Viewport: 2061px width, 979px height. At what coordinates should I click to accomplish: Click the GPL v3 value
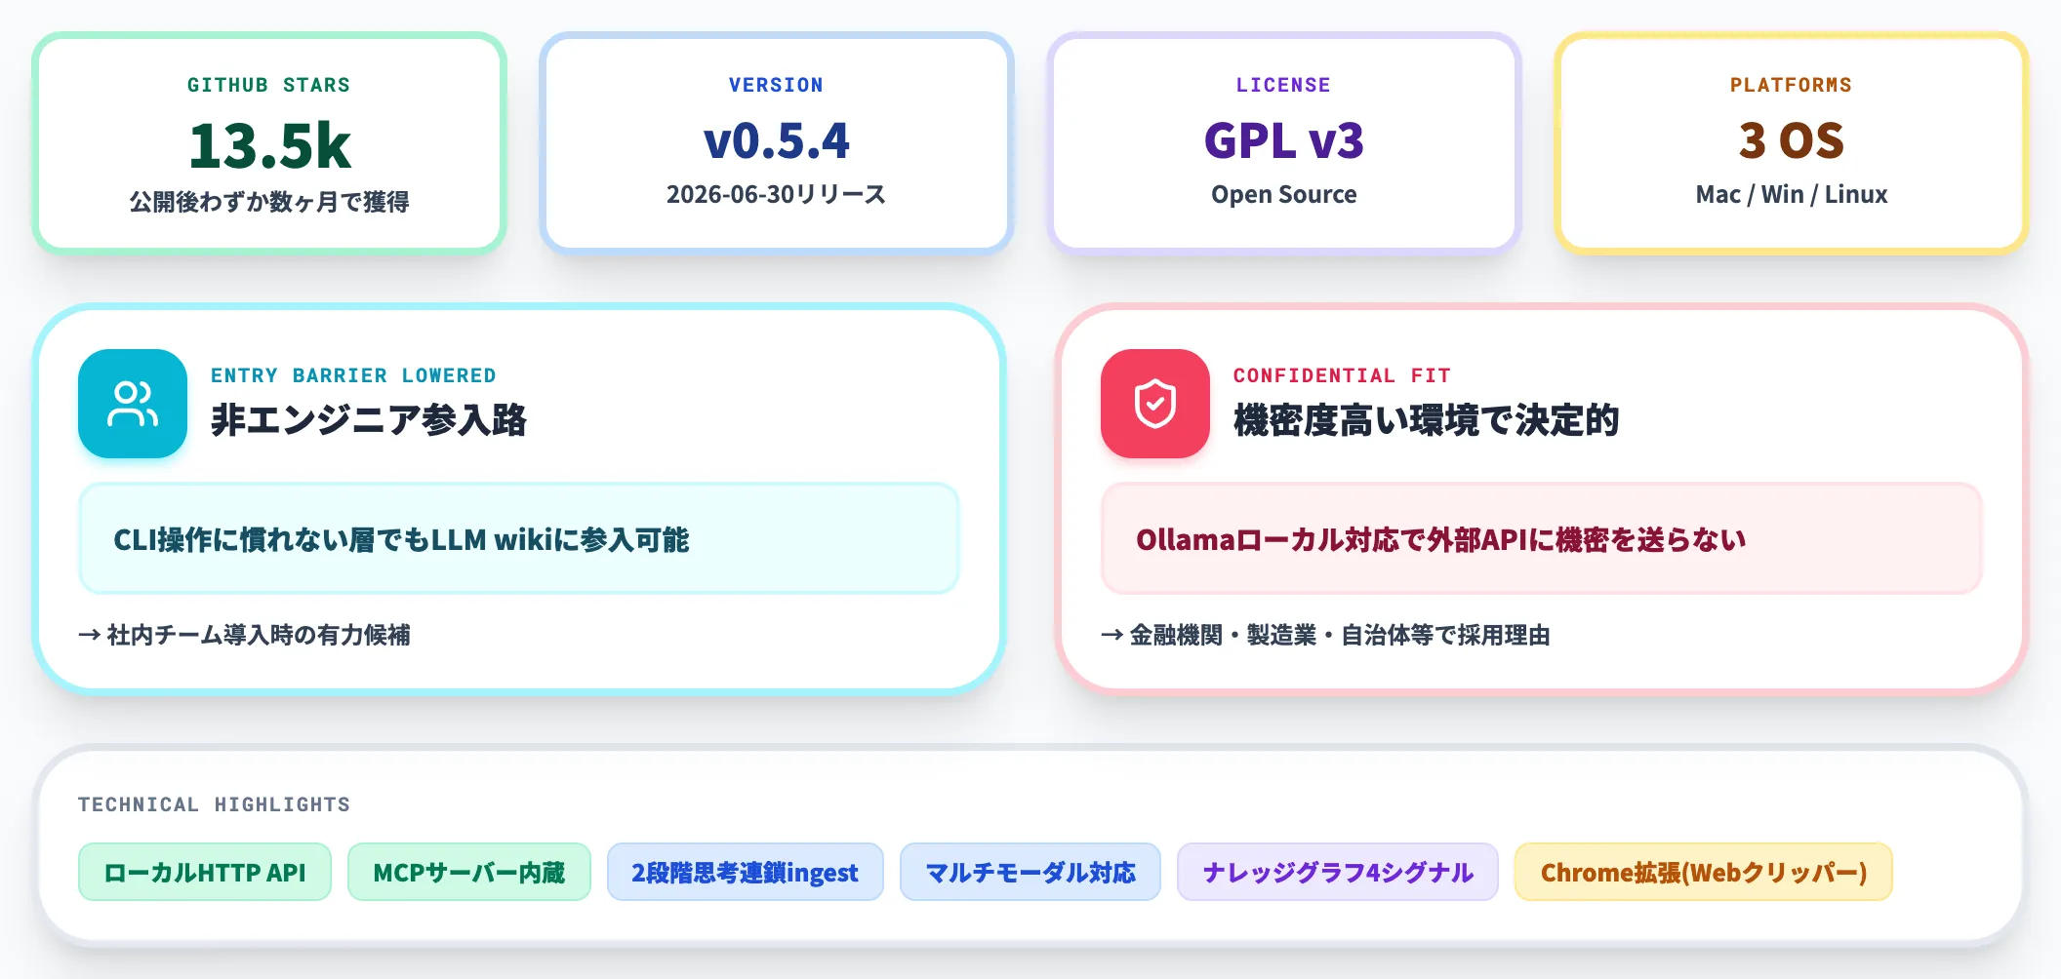[x=1284, y=140]
